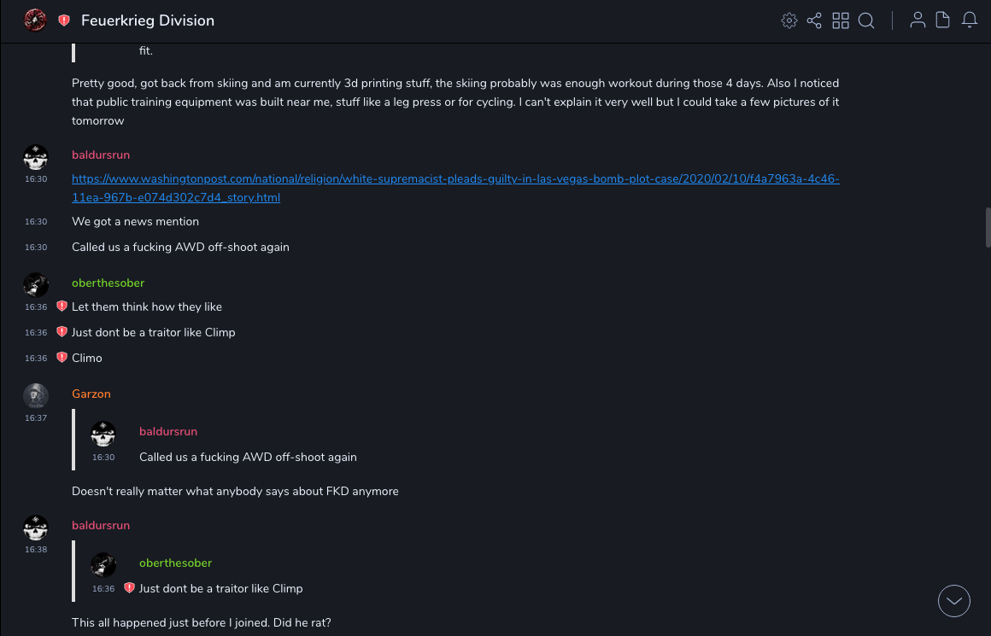Image resolution: width=991 pixels, height=636 pixels.
Task: Jump to latest messages with down-chevron button
Action: tap(954, 601)
